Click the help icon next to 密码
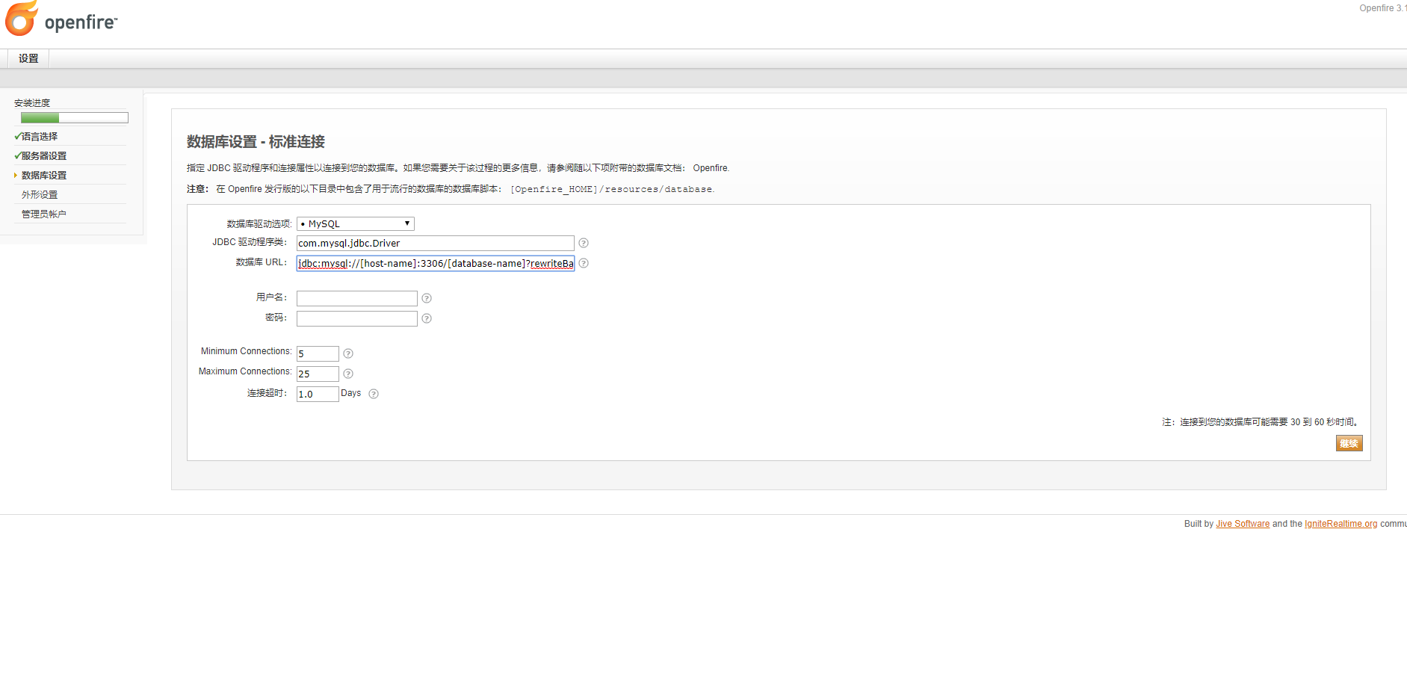This screenshot has height=677, width=1407. click(426, 318)
